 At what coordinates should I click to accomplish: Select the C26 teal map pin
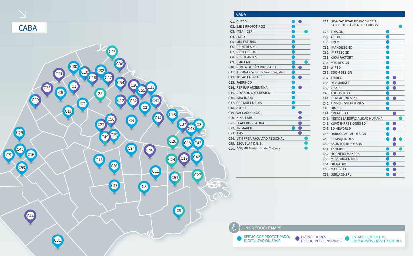(x=173, y=142)
